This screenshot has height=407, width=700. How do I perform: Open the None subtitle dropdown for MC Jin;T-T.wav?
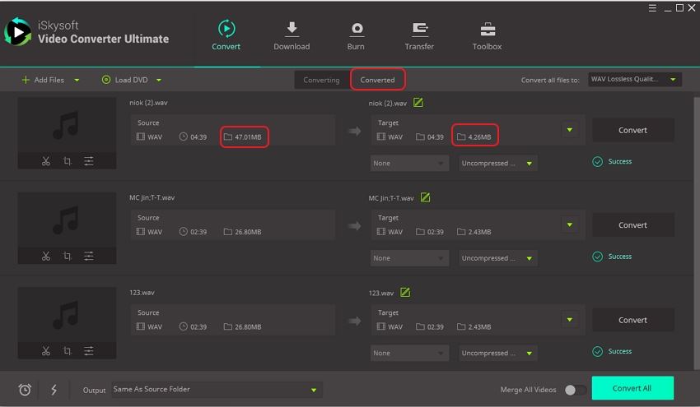point(408,258)
